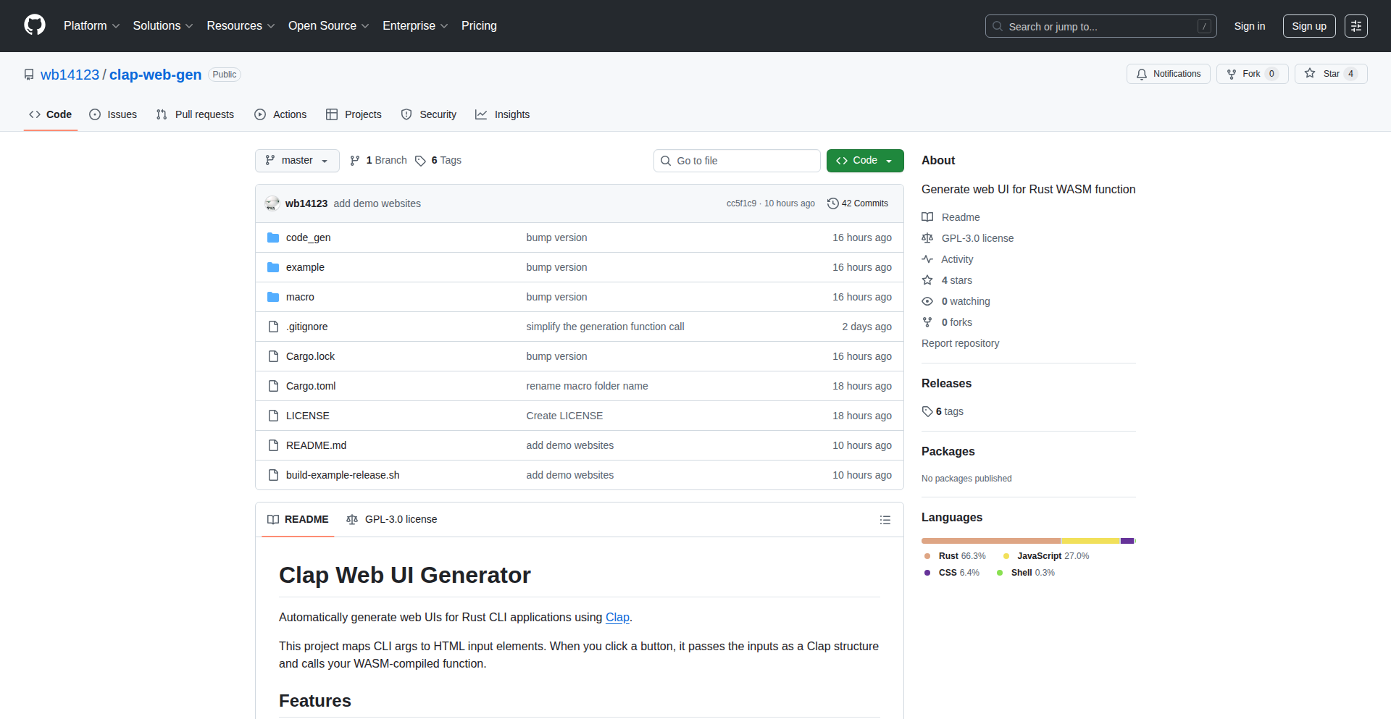1391x719 pixels.
Task: Switch to the GPL-3.0 license tab
Action: [x=392, y=519]
